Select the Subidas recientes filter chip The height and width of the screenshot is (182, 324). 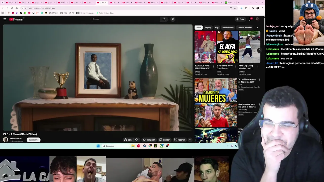tap(245, 28)
